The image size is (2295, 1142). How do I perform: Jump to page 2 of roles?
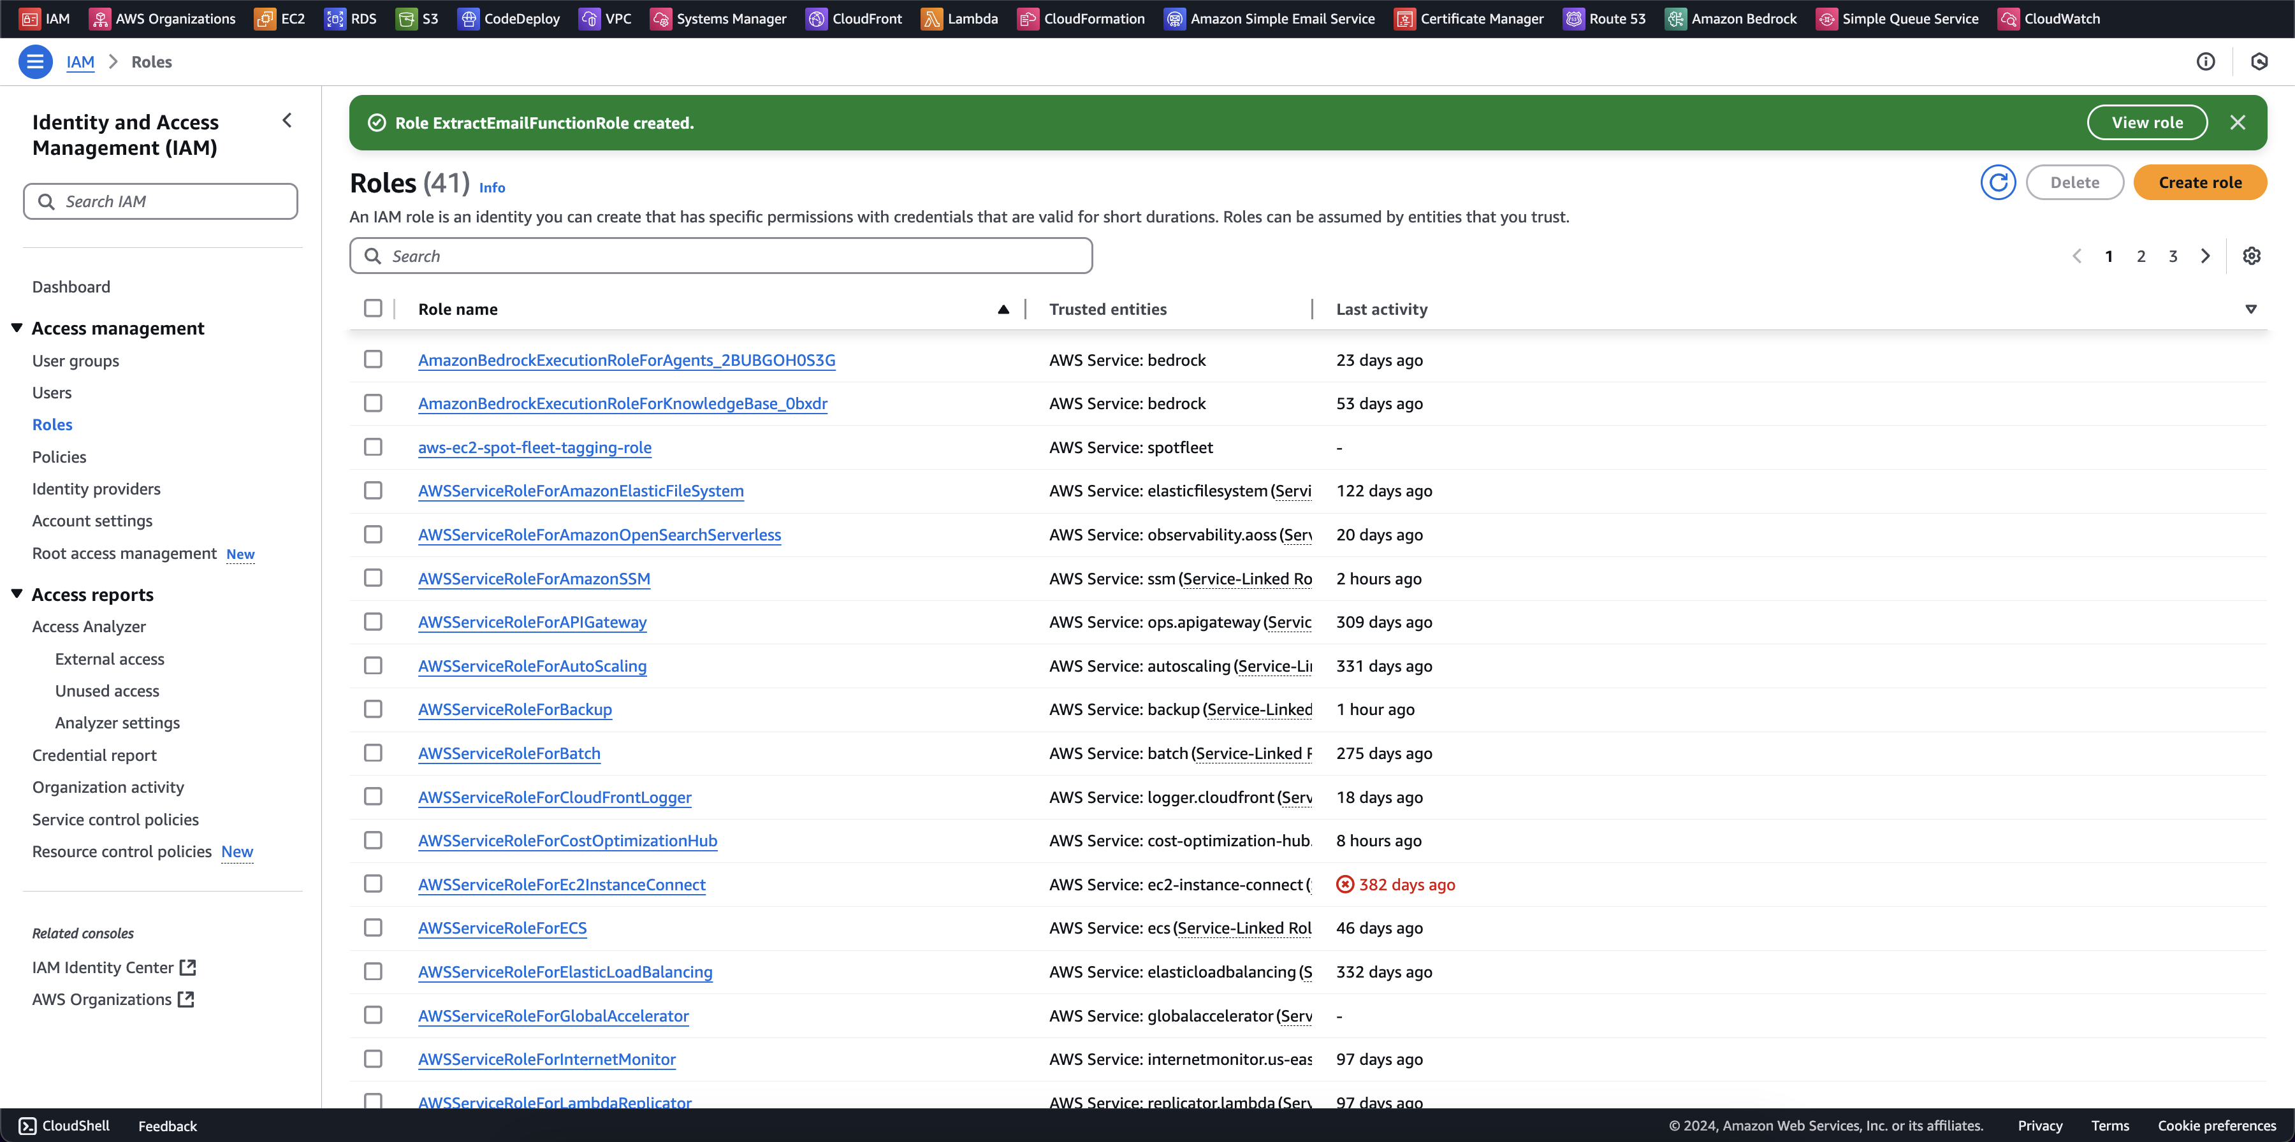tap(2141, 257)
